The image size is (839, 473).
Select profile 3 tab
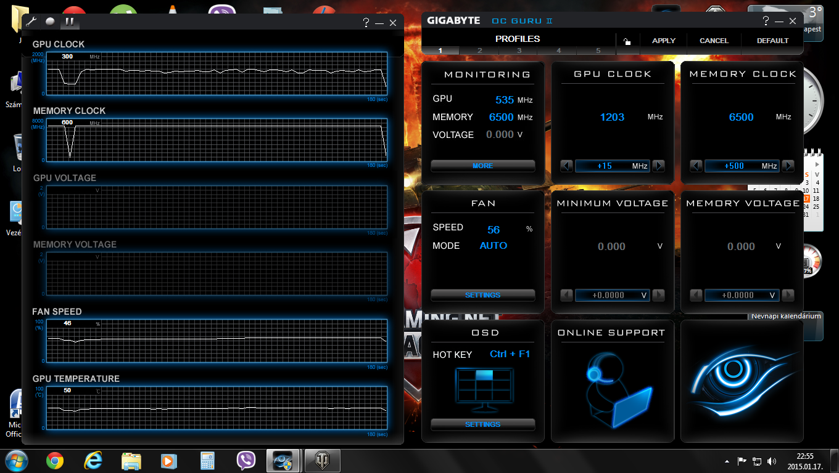pyautogui.click(x=519, y=51)
